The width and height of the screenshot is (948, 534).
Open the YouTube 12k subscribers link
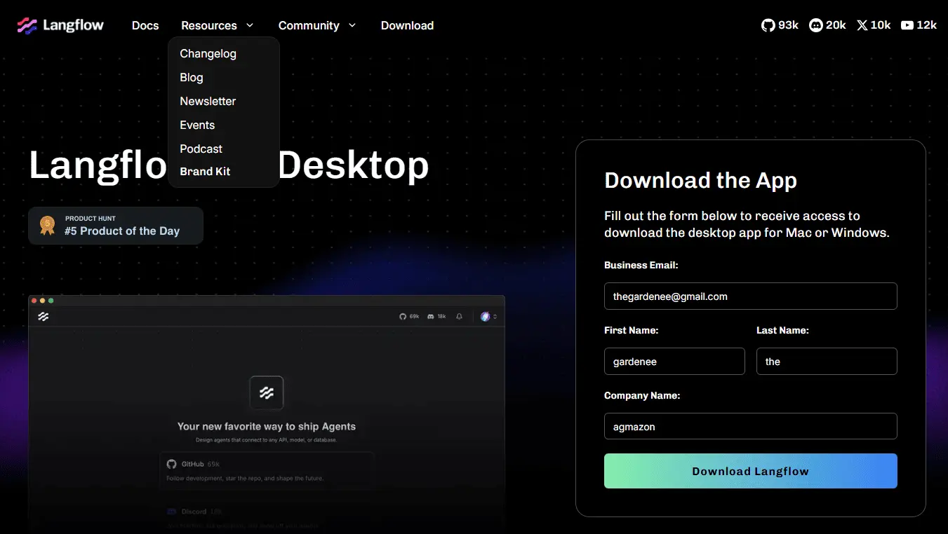pyautogui.click(x=919, y=25)
